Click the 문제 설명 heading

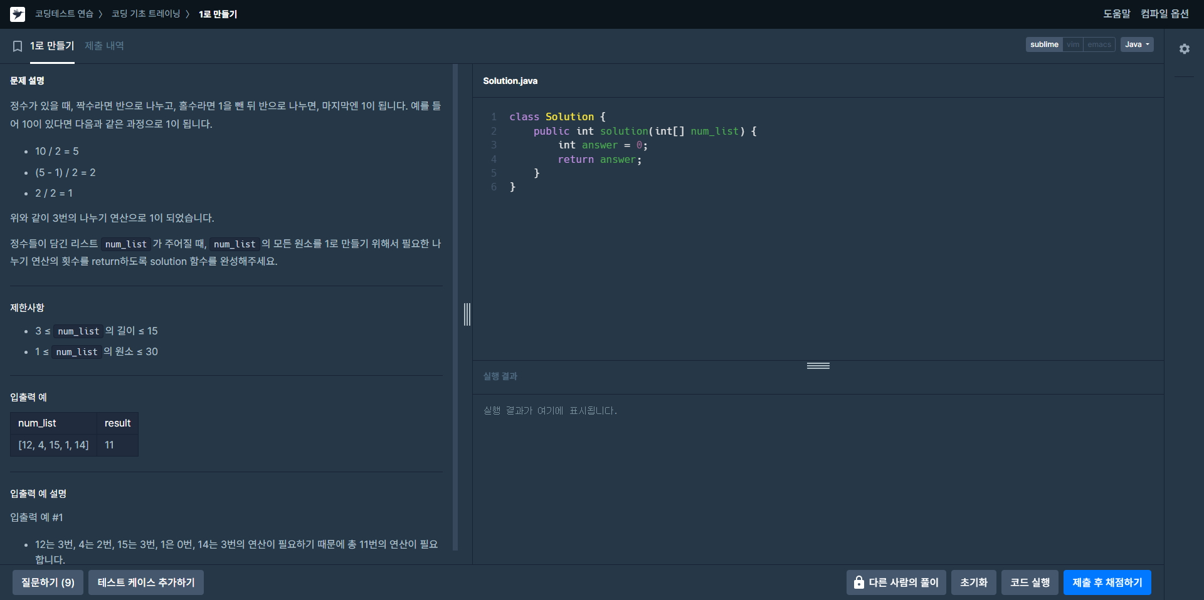point(27,81)
